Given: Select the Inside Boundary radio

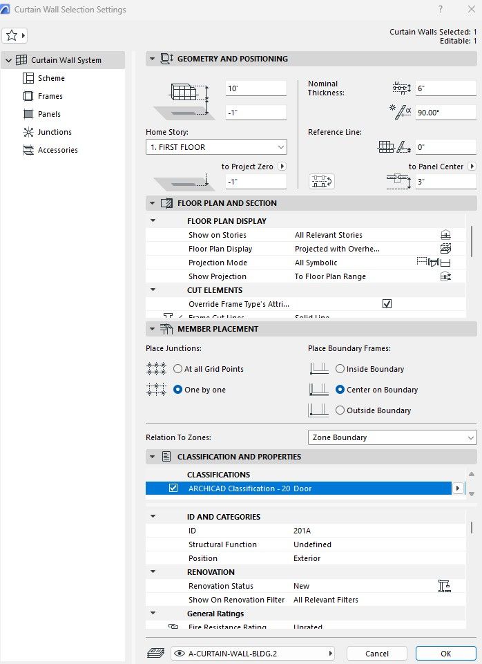Looking at the screenshot, I should coord(340,369).
